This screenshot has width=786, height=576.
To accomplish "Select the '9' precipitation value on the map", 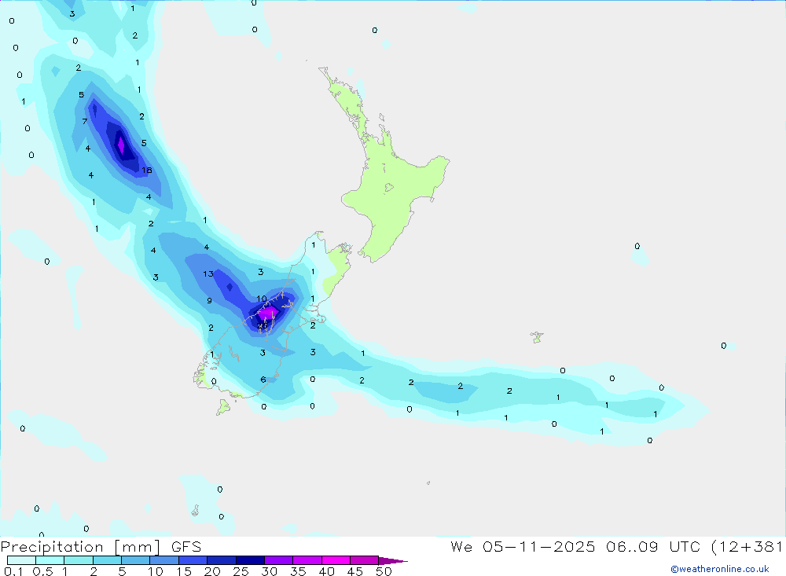I will click(x=209, y=301).
